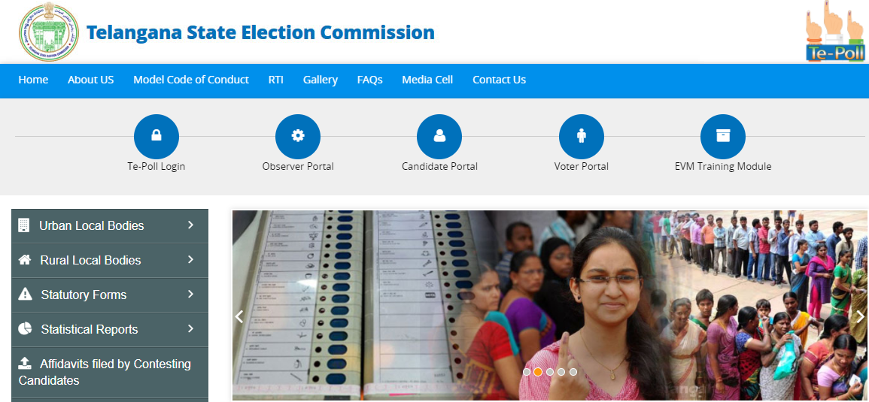
Task: Open the Gallery menu item
Action: tap(321, 80)
